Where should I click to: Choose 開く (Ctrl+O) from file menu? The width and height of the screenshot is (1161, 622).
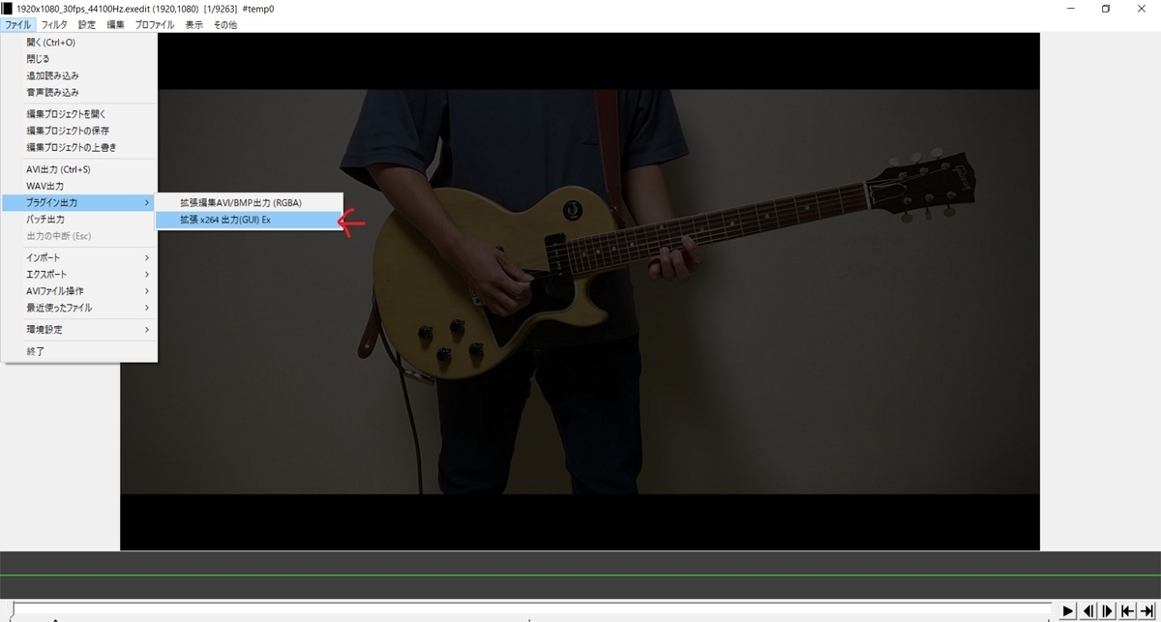[x=79, y=43]
